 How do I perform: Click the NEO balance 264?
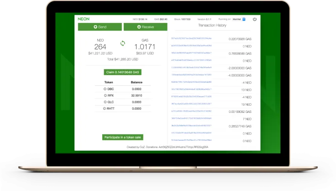pos(100,47)
